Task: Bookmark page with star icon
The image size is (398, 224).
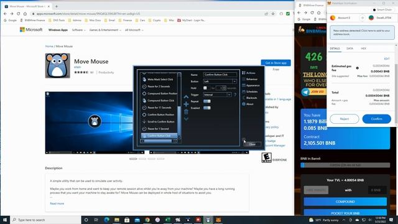Action: click(273, 14)
